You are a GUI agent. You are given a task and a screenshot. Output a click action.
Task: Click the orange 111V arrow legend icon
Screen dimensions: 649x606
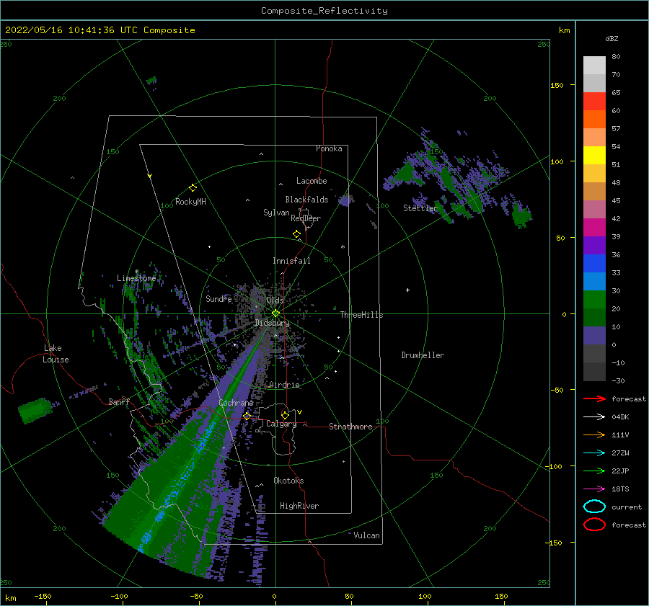click(x=594, y=435)
